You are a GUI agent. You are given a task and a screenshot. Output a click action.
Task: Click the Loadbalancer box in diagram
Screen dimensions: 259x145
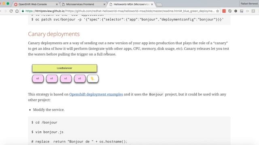pyautogui.click(x=65, y=68)
